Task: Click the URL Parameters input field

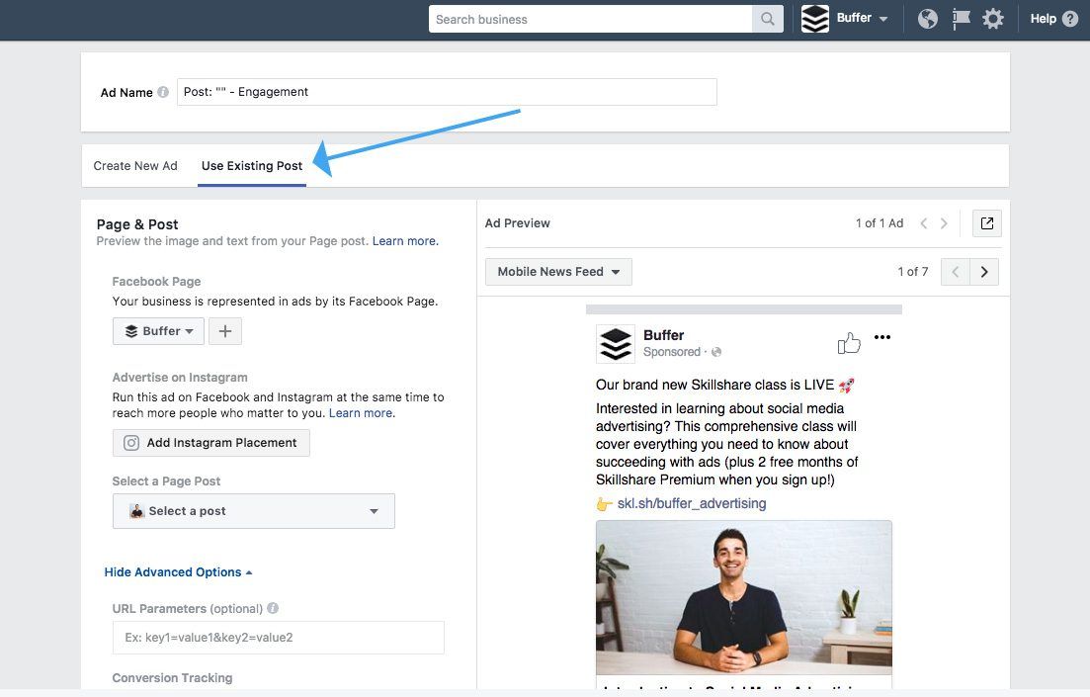Action: pyautogui.click(x=278, y=637)
